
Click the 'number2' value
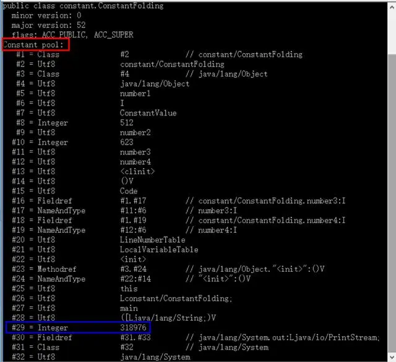click(x=135, y=133)
